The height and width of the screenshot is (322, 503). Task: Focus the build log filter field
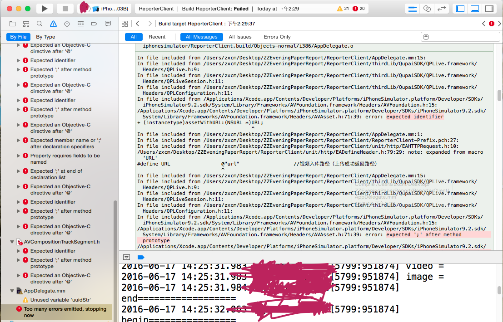[x=460, y=37]
